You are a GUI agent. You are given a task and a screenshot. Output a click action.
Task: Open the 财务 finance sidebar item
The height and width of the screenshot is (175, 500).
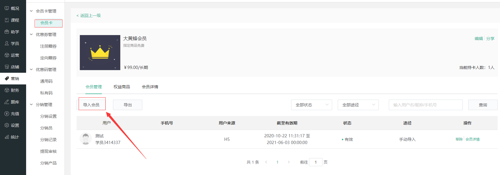point(13,90)
